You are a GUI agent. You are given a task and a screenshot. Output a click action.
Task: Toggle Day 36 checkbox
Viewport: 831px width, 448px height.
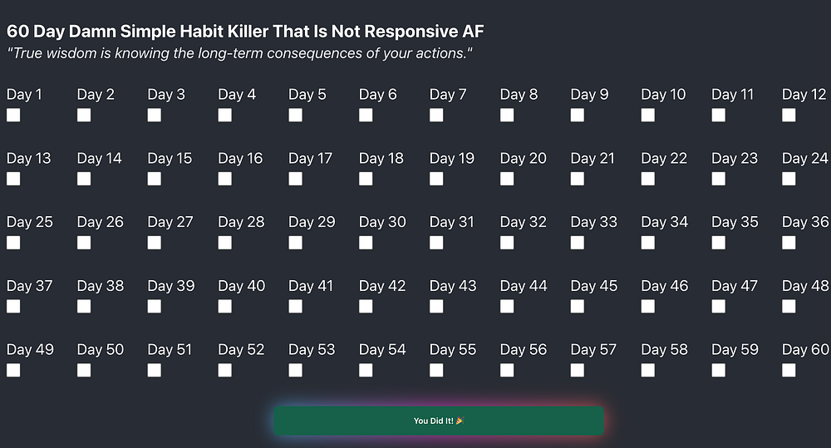pyautogui.click(x=789, y=243)
